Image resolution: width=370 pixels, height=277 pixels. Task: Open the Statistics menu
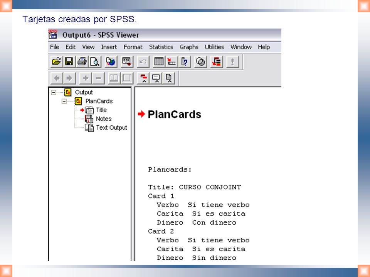click(161, 47)
